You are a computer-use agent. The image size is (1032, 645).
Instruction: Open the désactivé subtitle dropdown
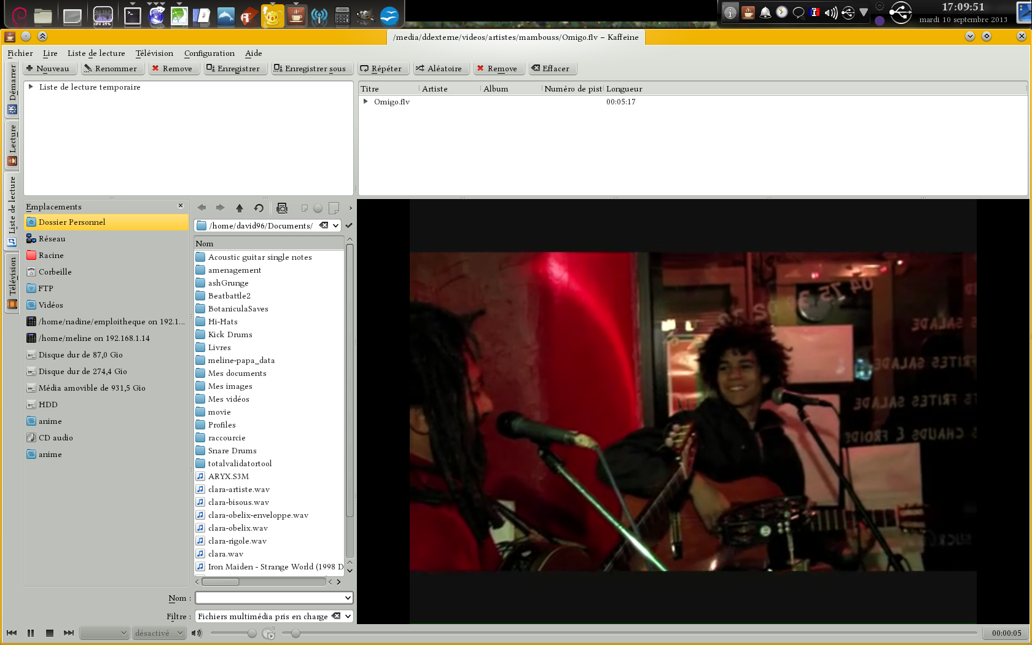coord(159,633)
